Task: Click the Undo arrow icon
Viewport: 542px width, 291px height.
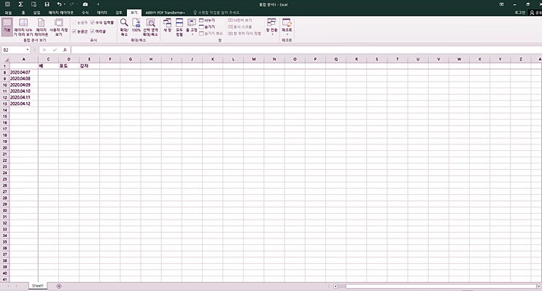Action: [59, 4]
